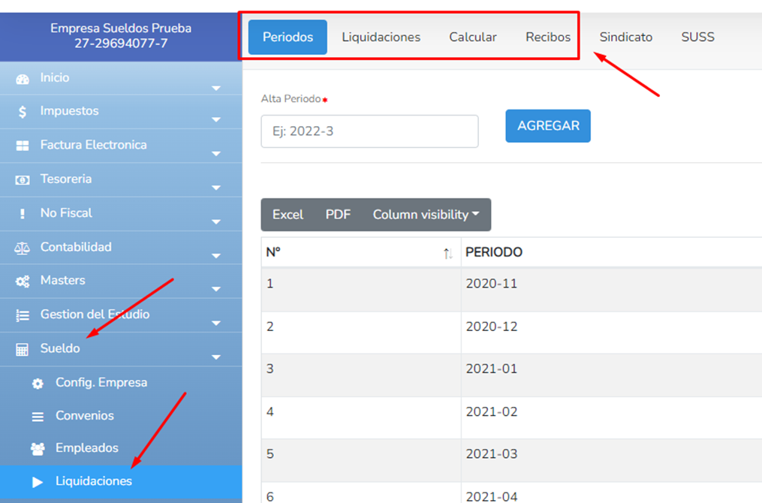
Task: Click the Inicio dashboard icon
Action: click(x=23, y=79)
